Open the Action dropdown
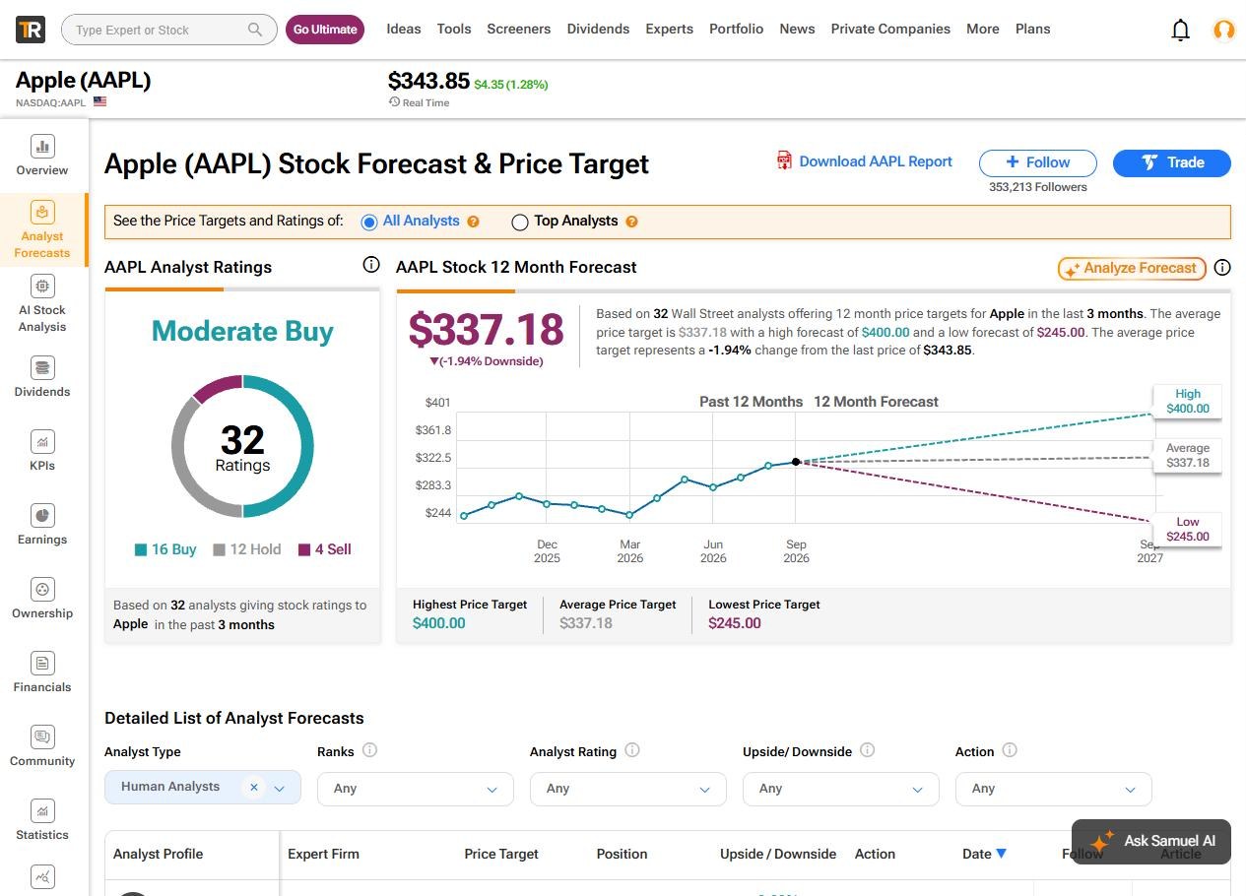1246x896 pixels. click(x=1054, y=789)
